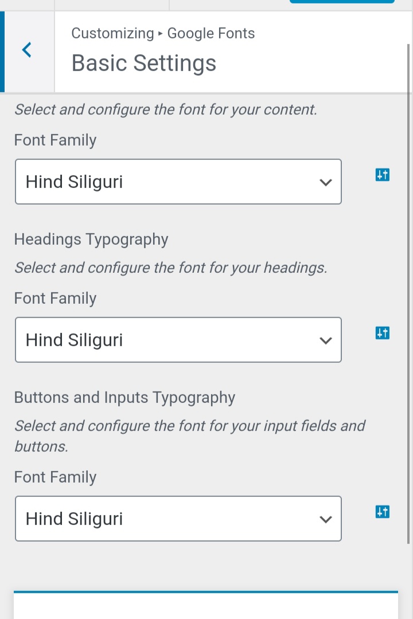This screenshot has width=413, height=619.
Task: Click the blue button at top right
Action: [x=342, y=2]
